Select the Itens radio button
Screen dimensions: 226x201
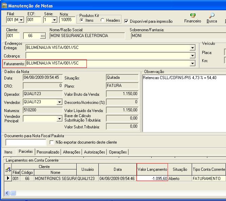point(82,20)
